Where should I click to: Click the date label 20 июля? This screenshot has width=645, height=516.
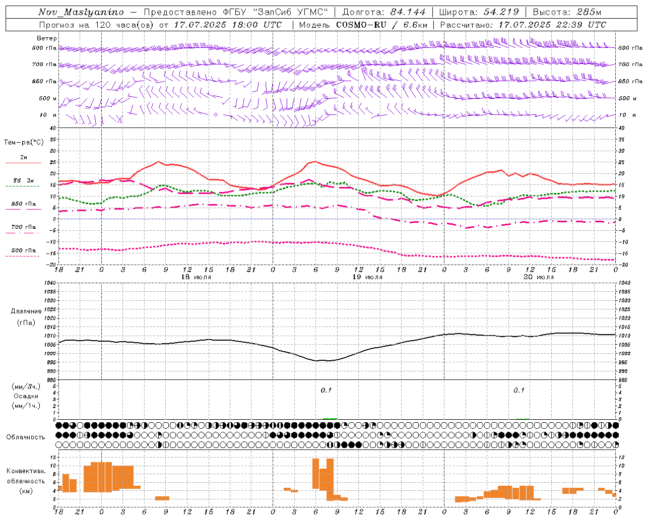[539, 277]
